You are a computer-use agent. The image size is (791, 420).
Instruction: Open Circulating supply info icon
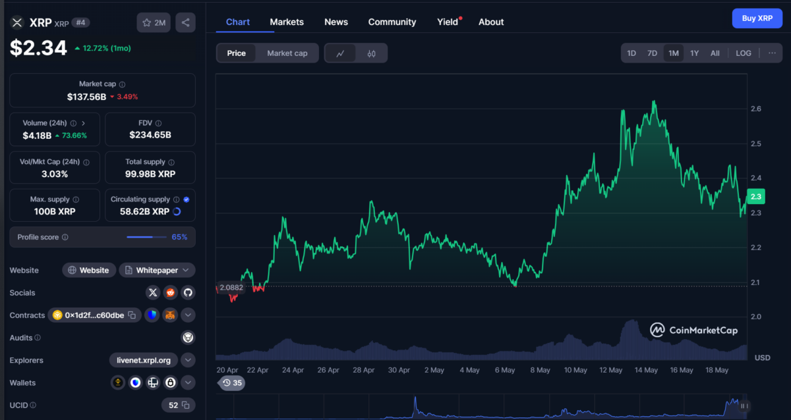176,199
